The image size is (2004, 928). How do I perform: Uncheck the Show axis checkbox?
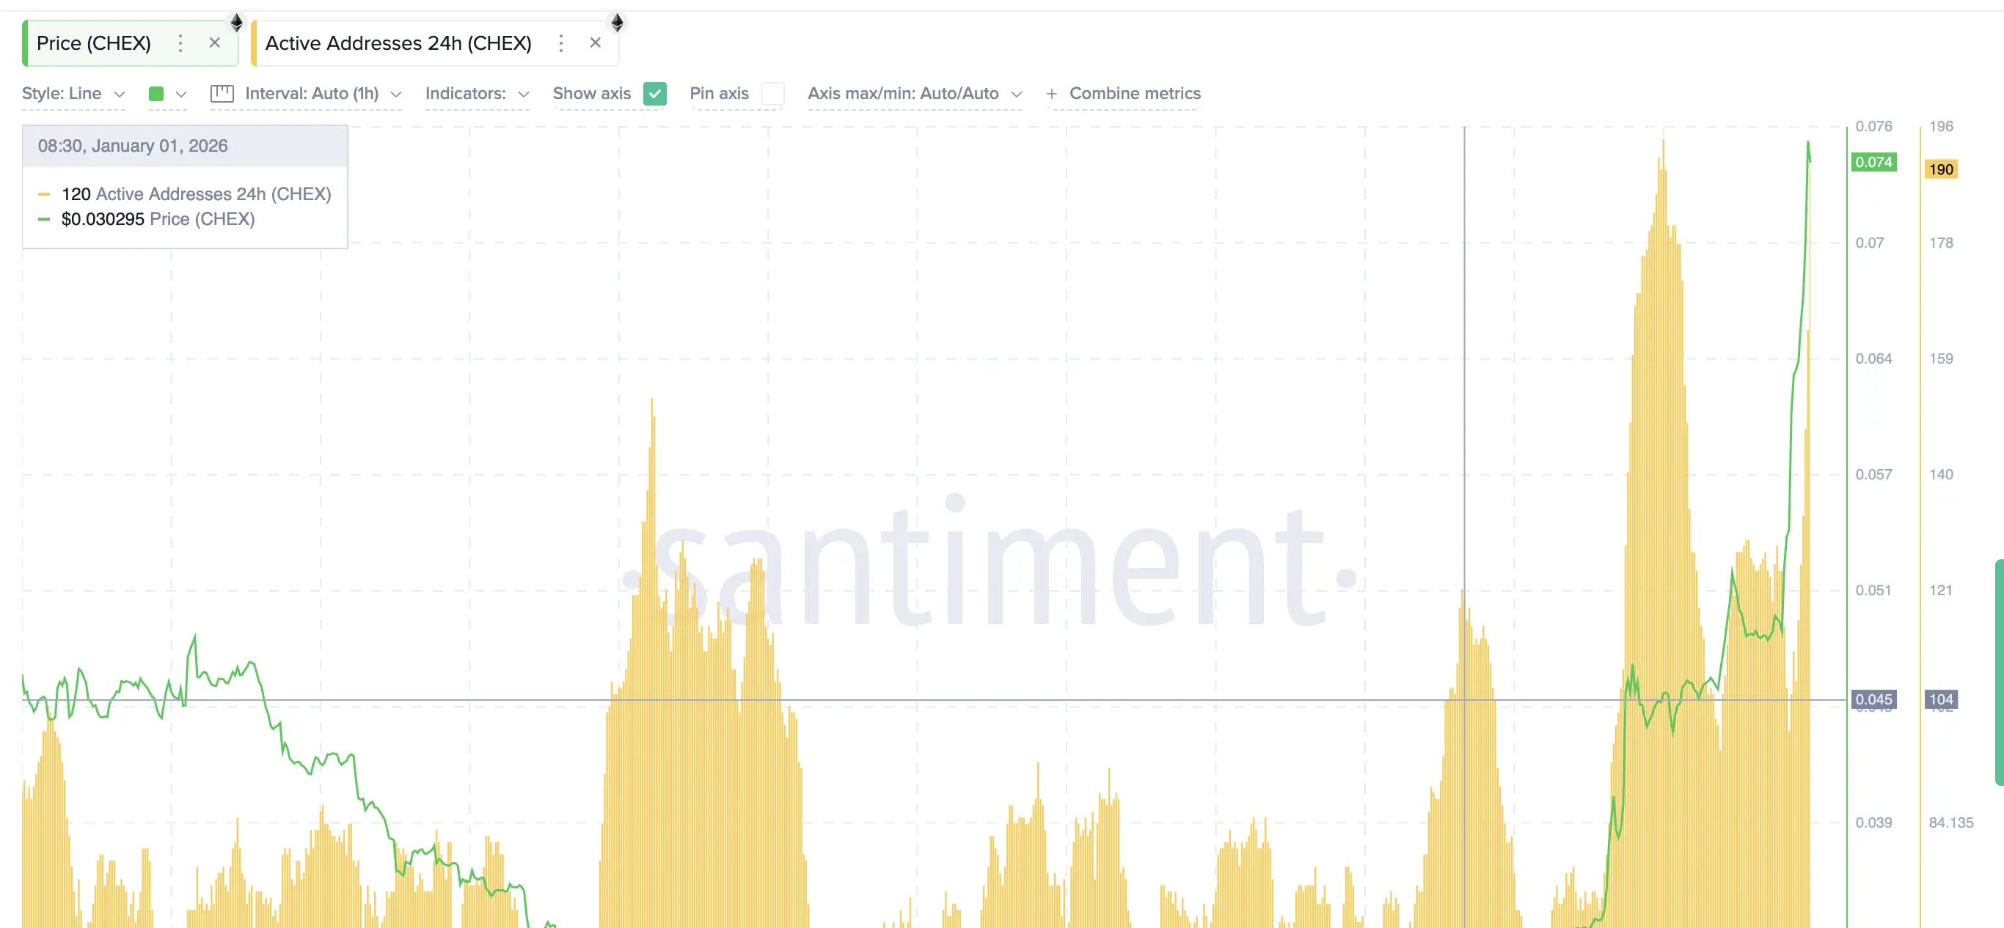pos(655,93)
